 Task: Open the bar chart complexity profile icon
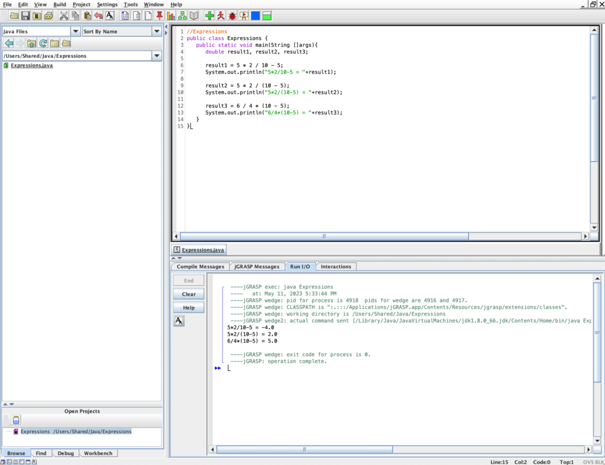[x=171, y=16]
